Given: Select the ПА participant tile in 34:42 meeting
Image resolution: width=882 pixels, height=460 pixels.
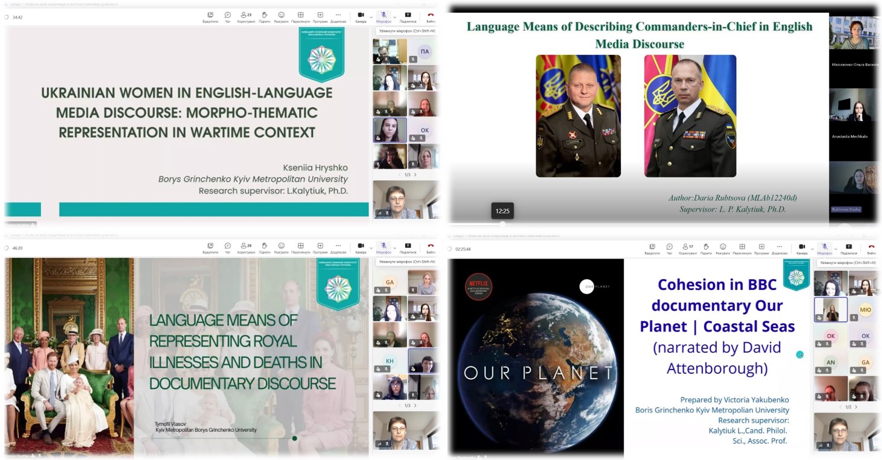Looking at the screenshot, I should [424, 52].
